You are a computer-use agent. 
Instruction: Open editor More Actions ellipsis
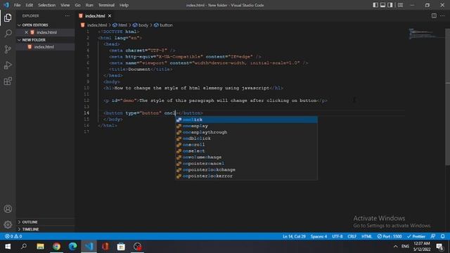coord(442,15)
